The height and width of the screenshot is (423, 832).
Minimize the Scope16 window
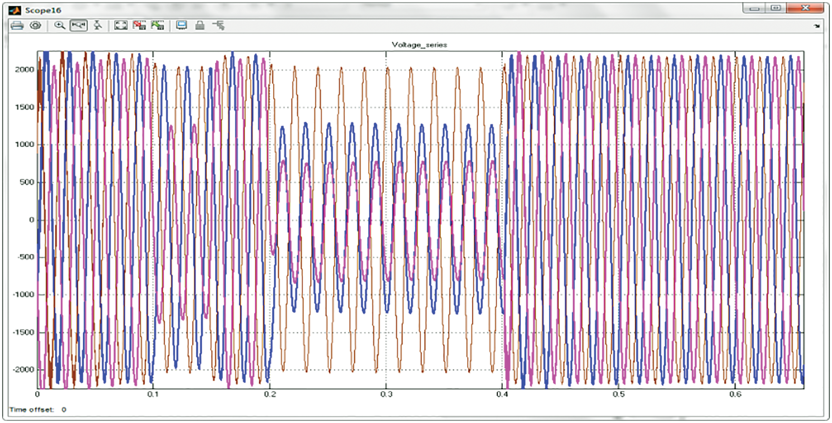click(x=754, y=8)
